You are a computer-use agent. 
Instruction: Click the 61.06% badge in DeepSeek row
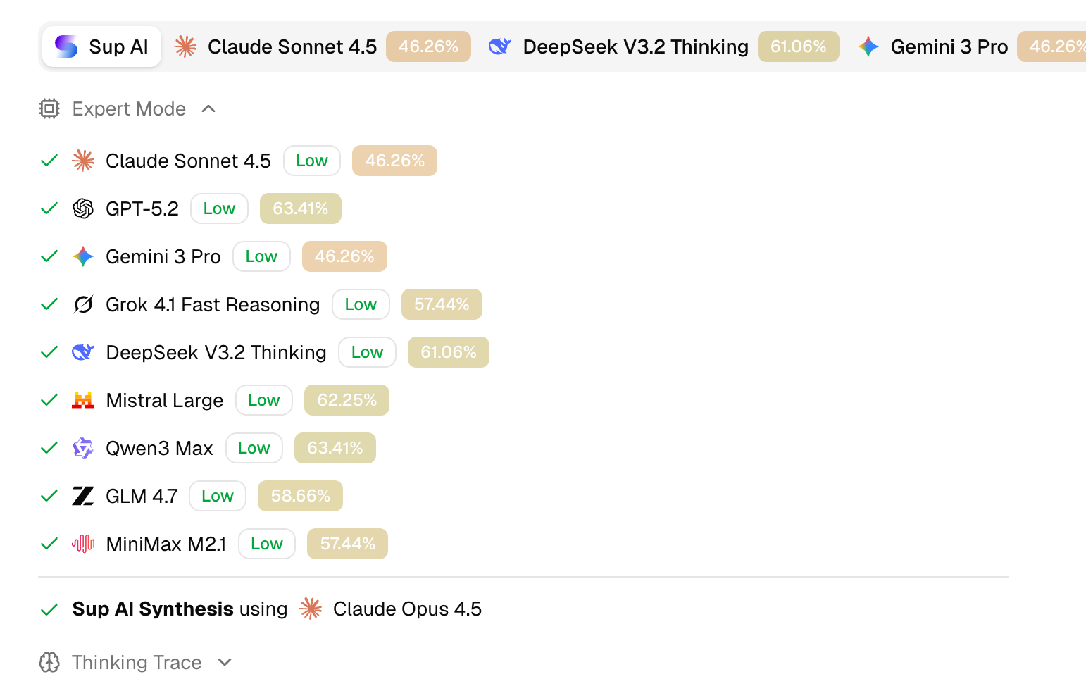coord(449,352)
